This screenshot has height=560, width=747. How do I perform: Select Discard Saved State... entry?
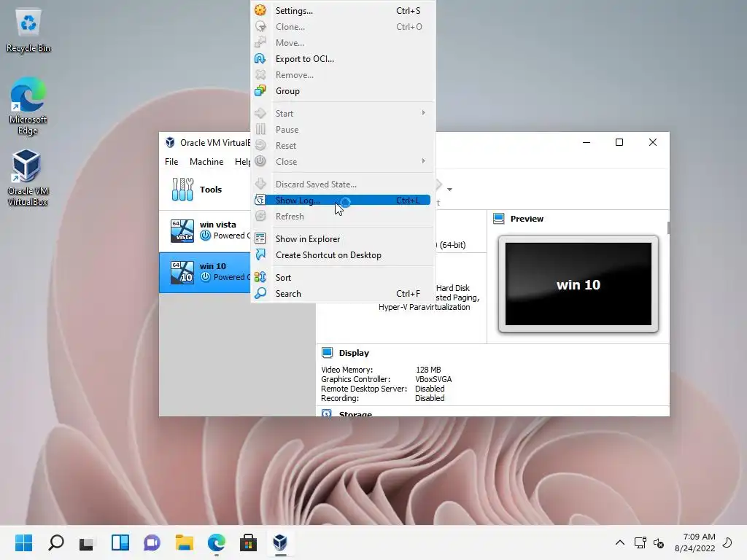pyautogui.click(x=343, y=184)
